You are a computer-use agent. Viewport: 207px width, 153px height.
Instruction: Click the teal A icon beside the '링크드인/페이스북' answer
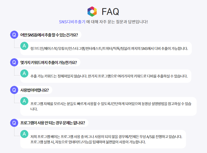pos(24,46)
